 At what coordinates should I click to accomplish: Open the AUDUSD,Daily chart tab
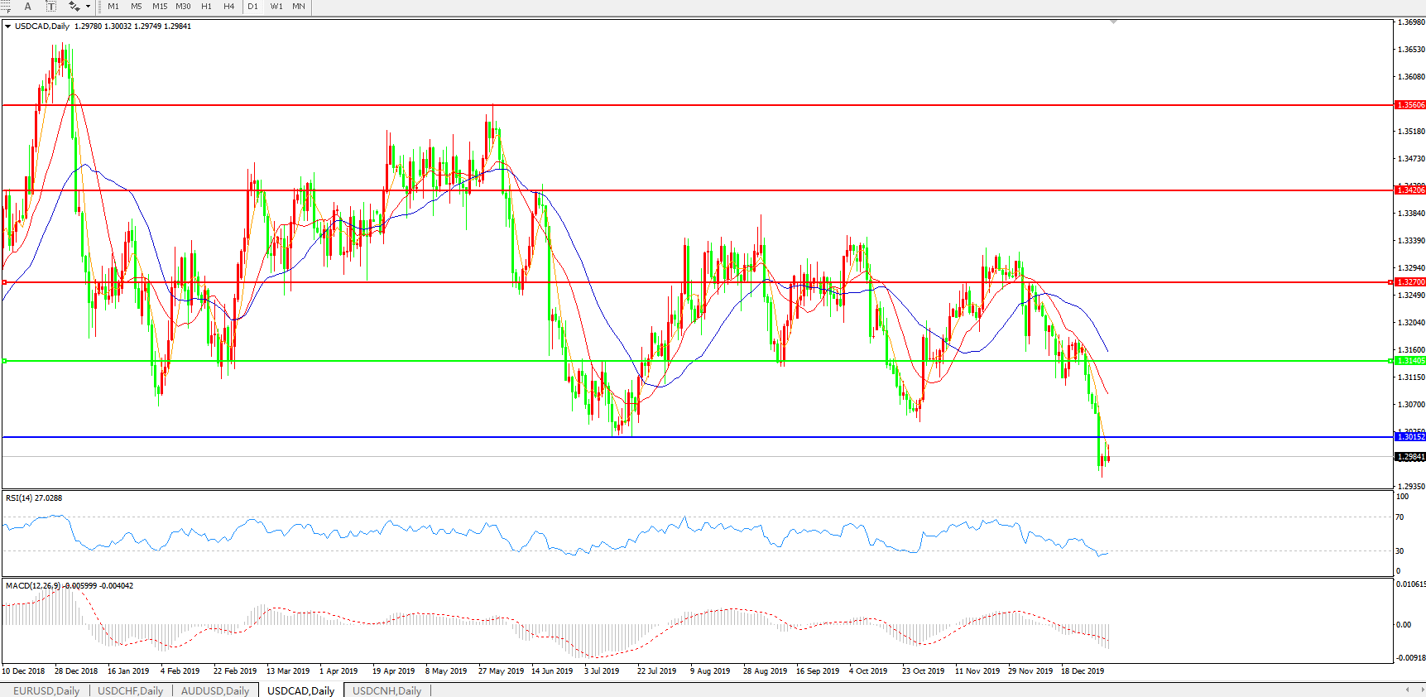click(215, 690)
